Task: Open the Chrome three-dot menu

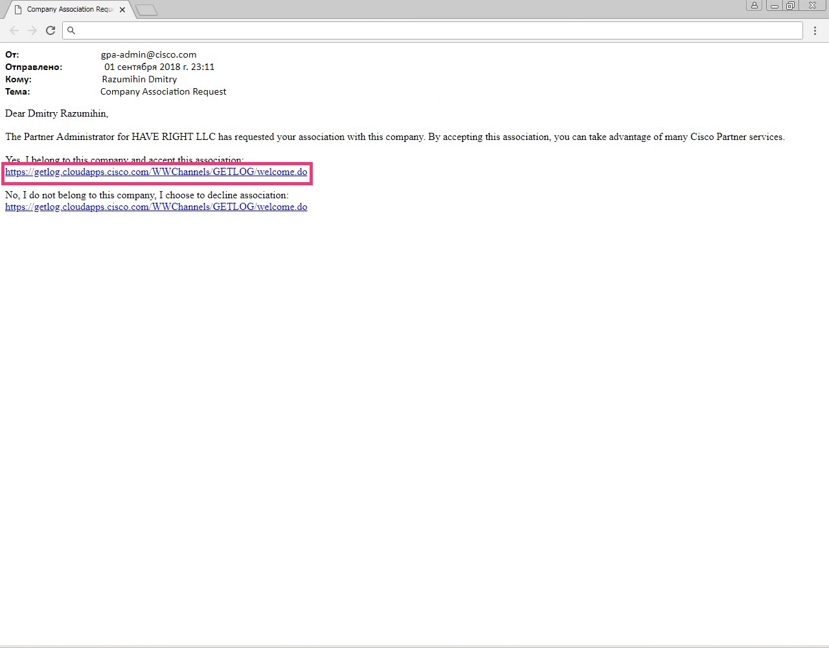Action: pyautogui.click(x=815, y=30)
